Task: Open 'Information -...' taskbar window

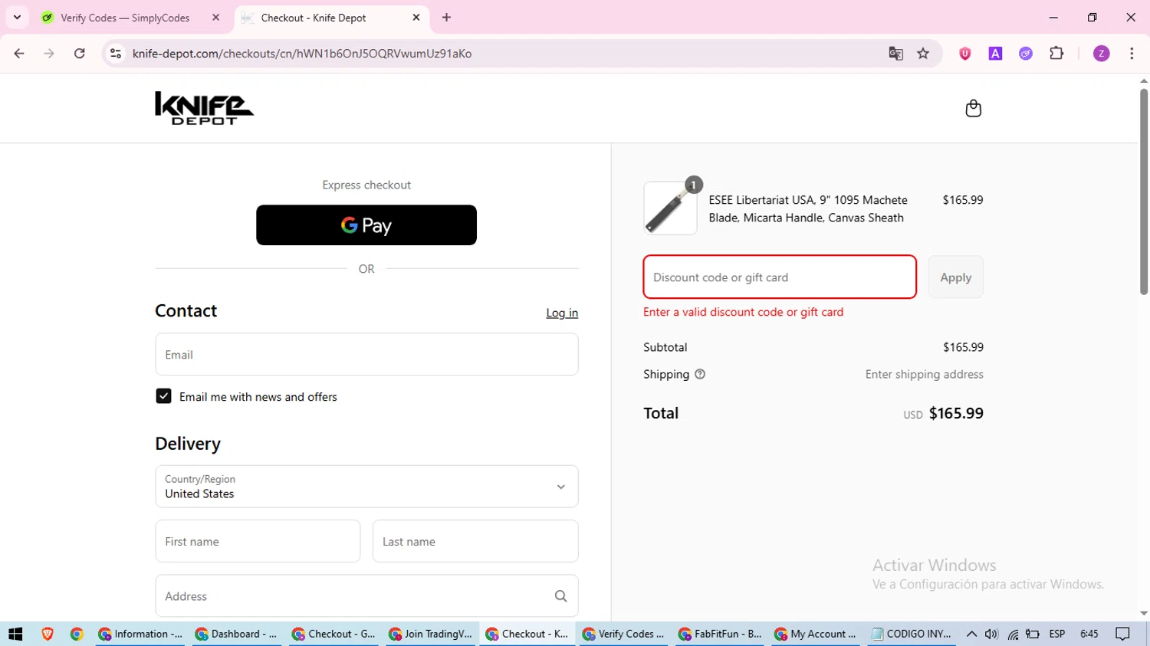Action: [x=140, y=634]
